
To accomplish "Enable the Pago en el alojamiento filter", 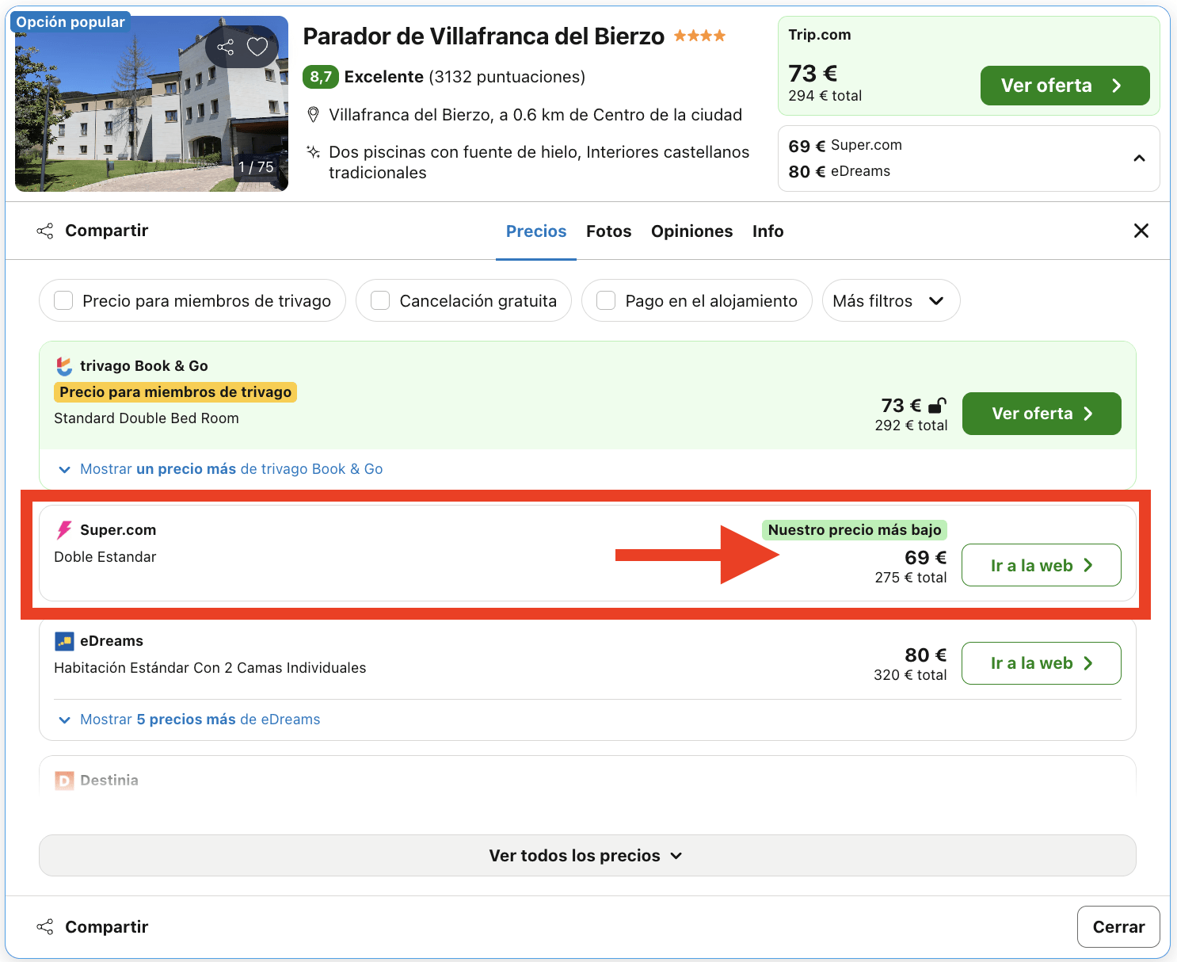I will [x=606, y=300].
